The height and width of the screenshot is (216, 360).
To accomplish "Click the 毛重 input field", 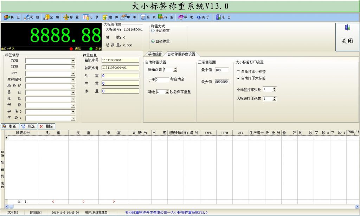I will click(120, 76).
